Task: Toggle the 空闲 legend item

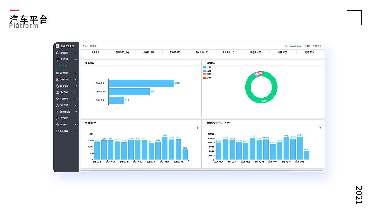Action: click(207, 67)
